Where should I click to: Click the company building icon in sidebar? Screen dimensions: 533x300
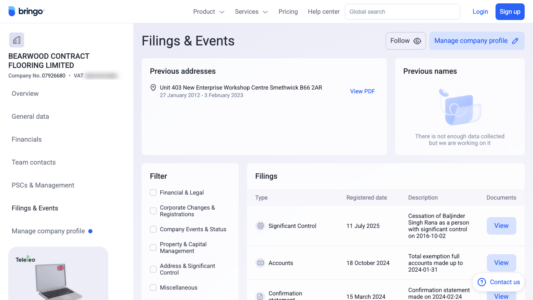17,40
